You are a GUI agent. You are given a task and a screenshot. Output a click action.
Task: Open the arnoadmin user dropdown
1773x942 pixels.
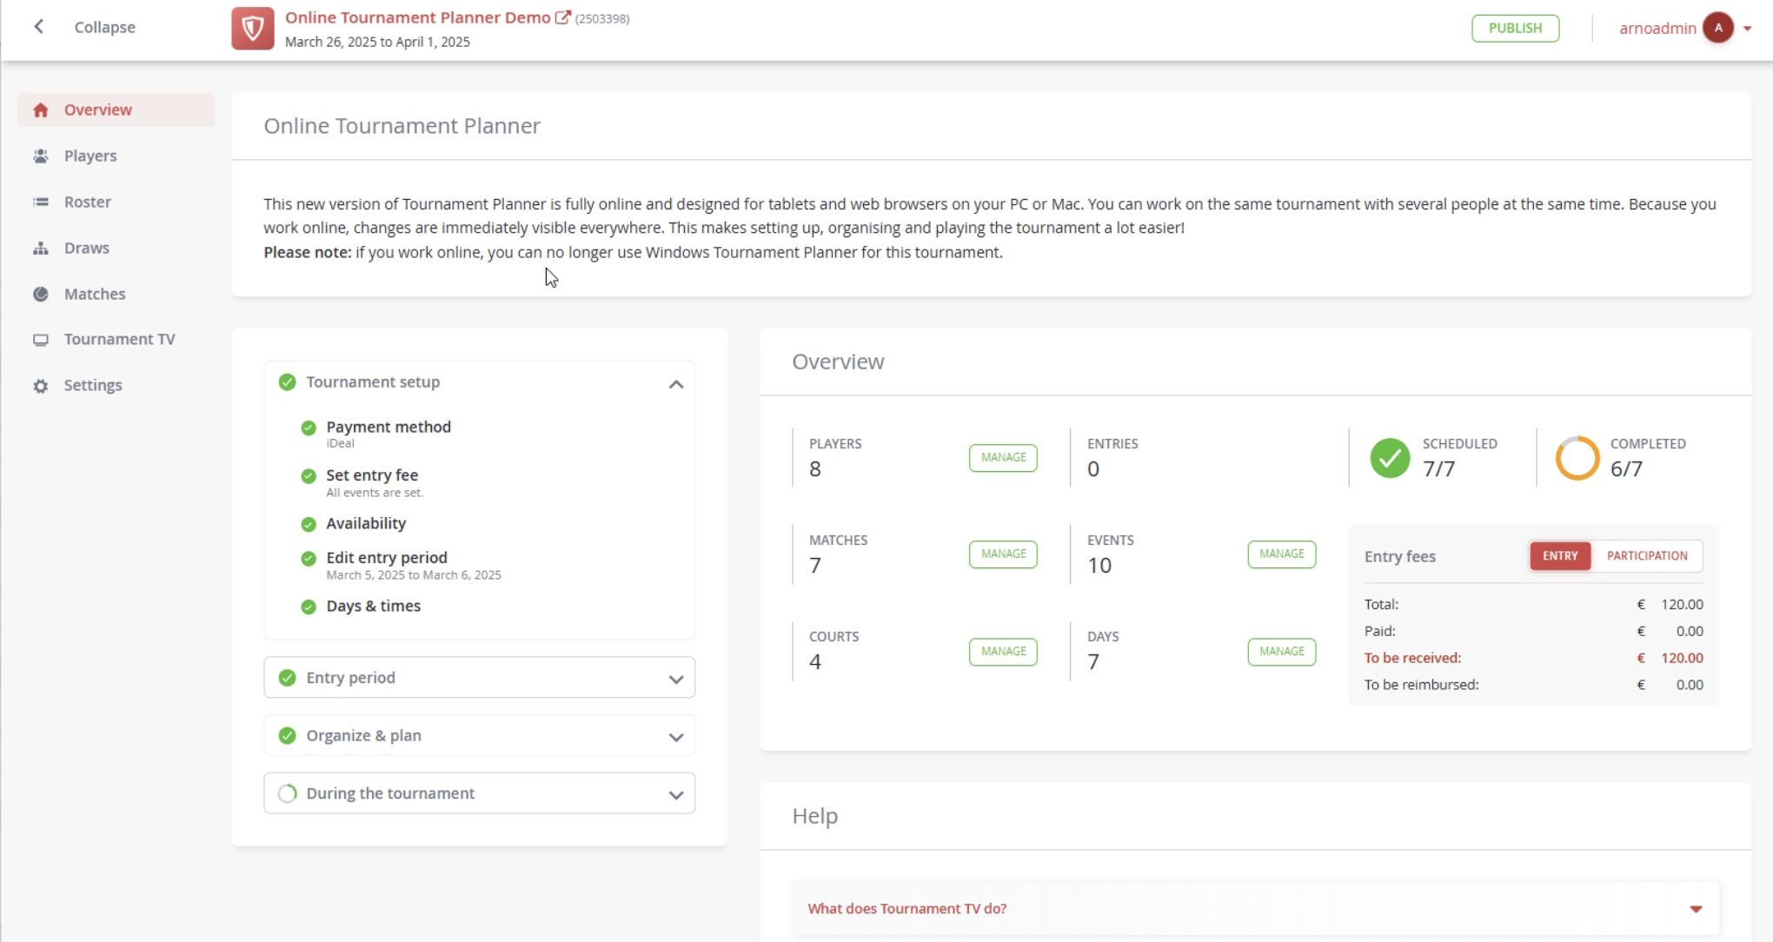coord(1747,29)
